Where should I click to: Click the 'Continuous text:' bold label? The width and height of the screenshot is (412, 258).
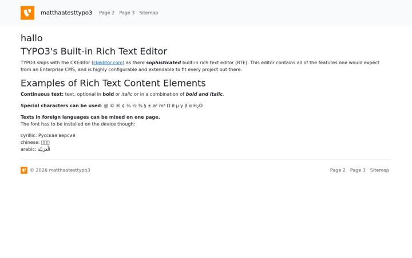tap(42, 94)
